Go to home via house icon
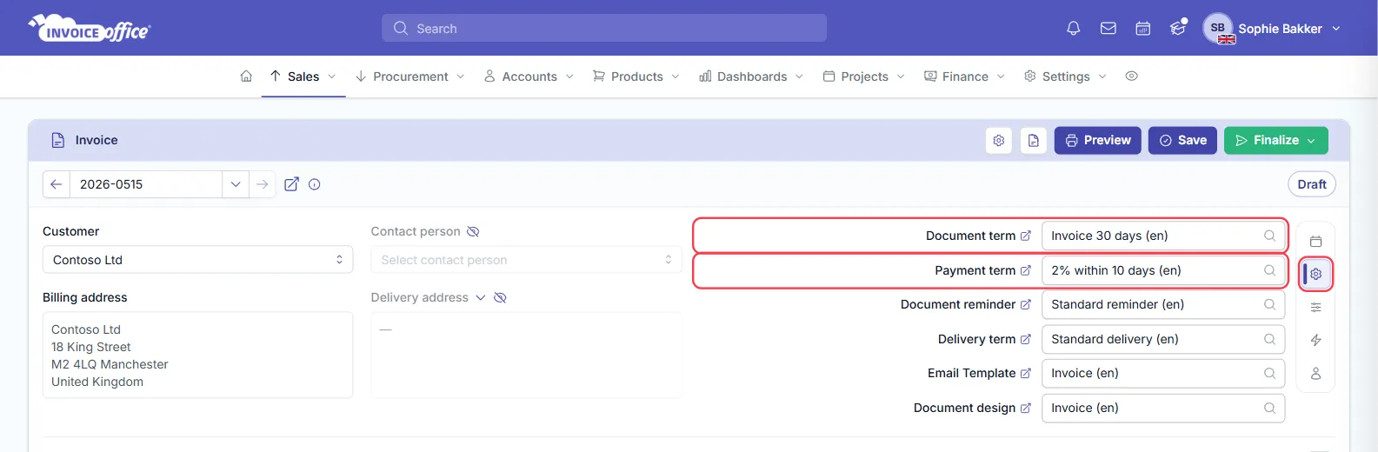Screen dimensions: 1378x452 246,76
